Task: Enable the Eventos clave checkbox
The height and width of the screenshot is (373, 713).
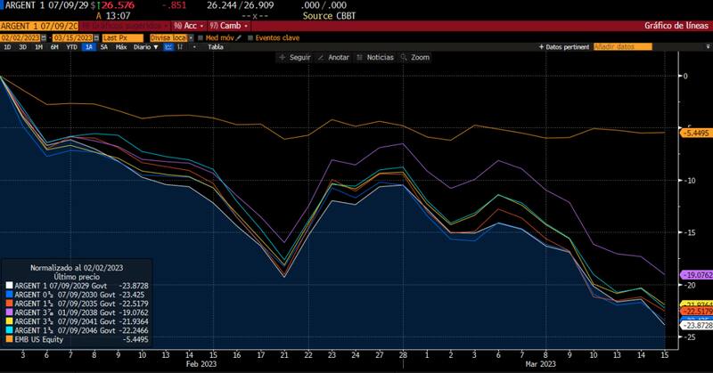Action: 249,37
